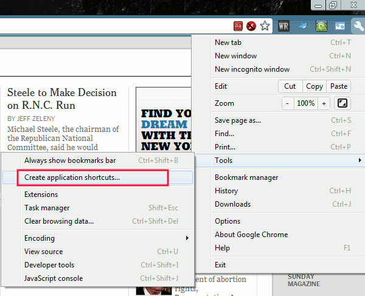Minimize the Chrome window
This screenshot has height=296, width=365.
(x=318, y=5)
